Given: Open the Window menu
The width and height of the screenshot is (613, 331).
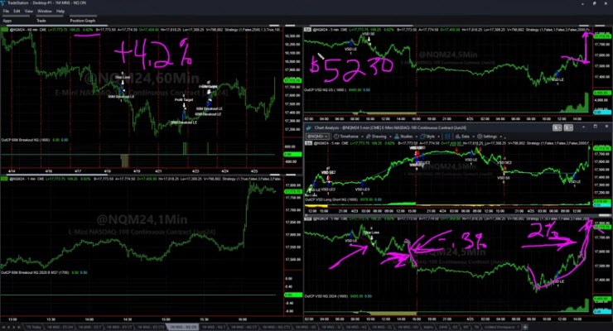Looking at the screenshot, I should (45, 12).
